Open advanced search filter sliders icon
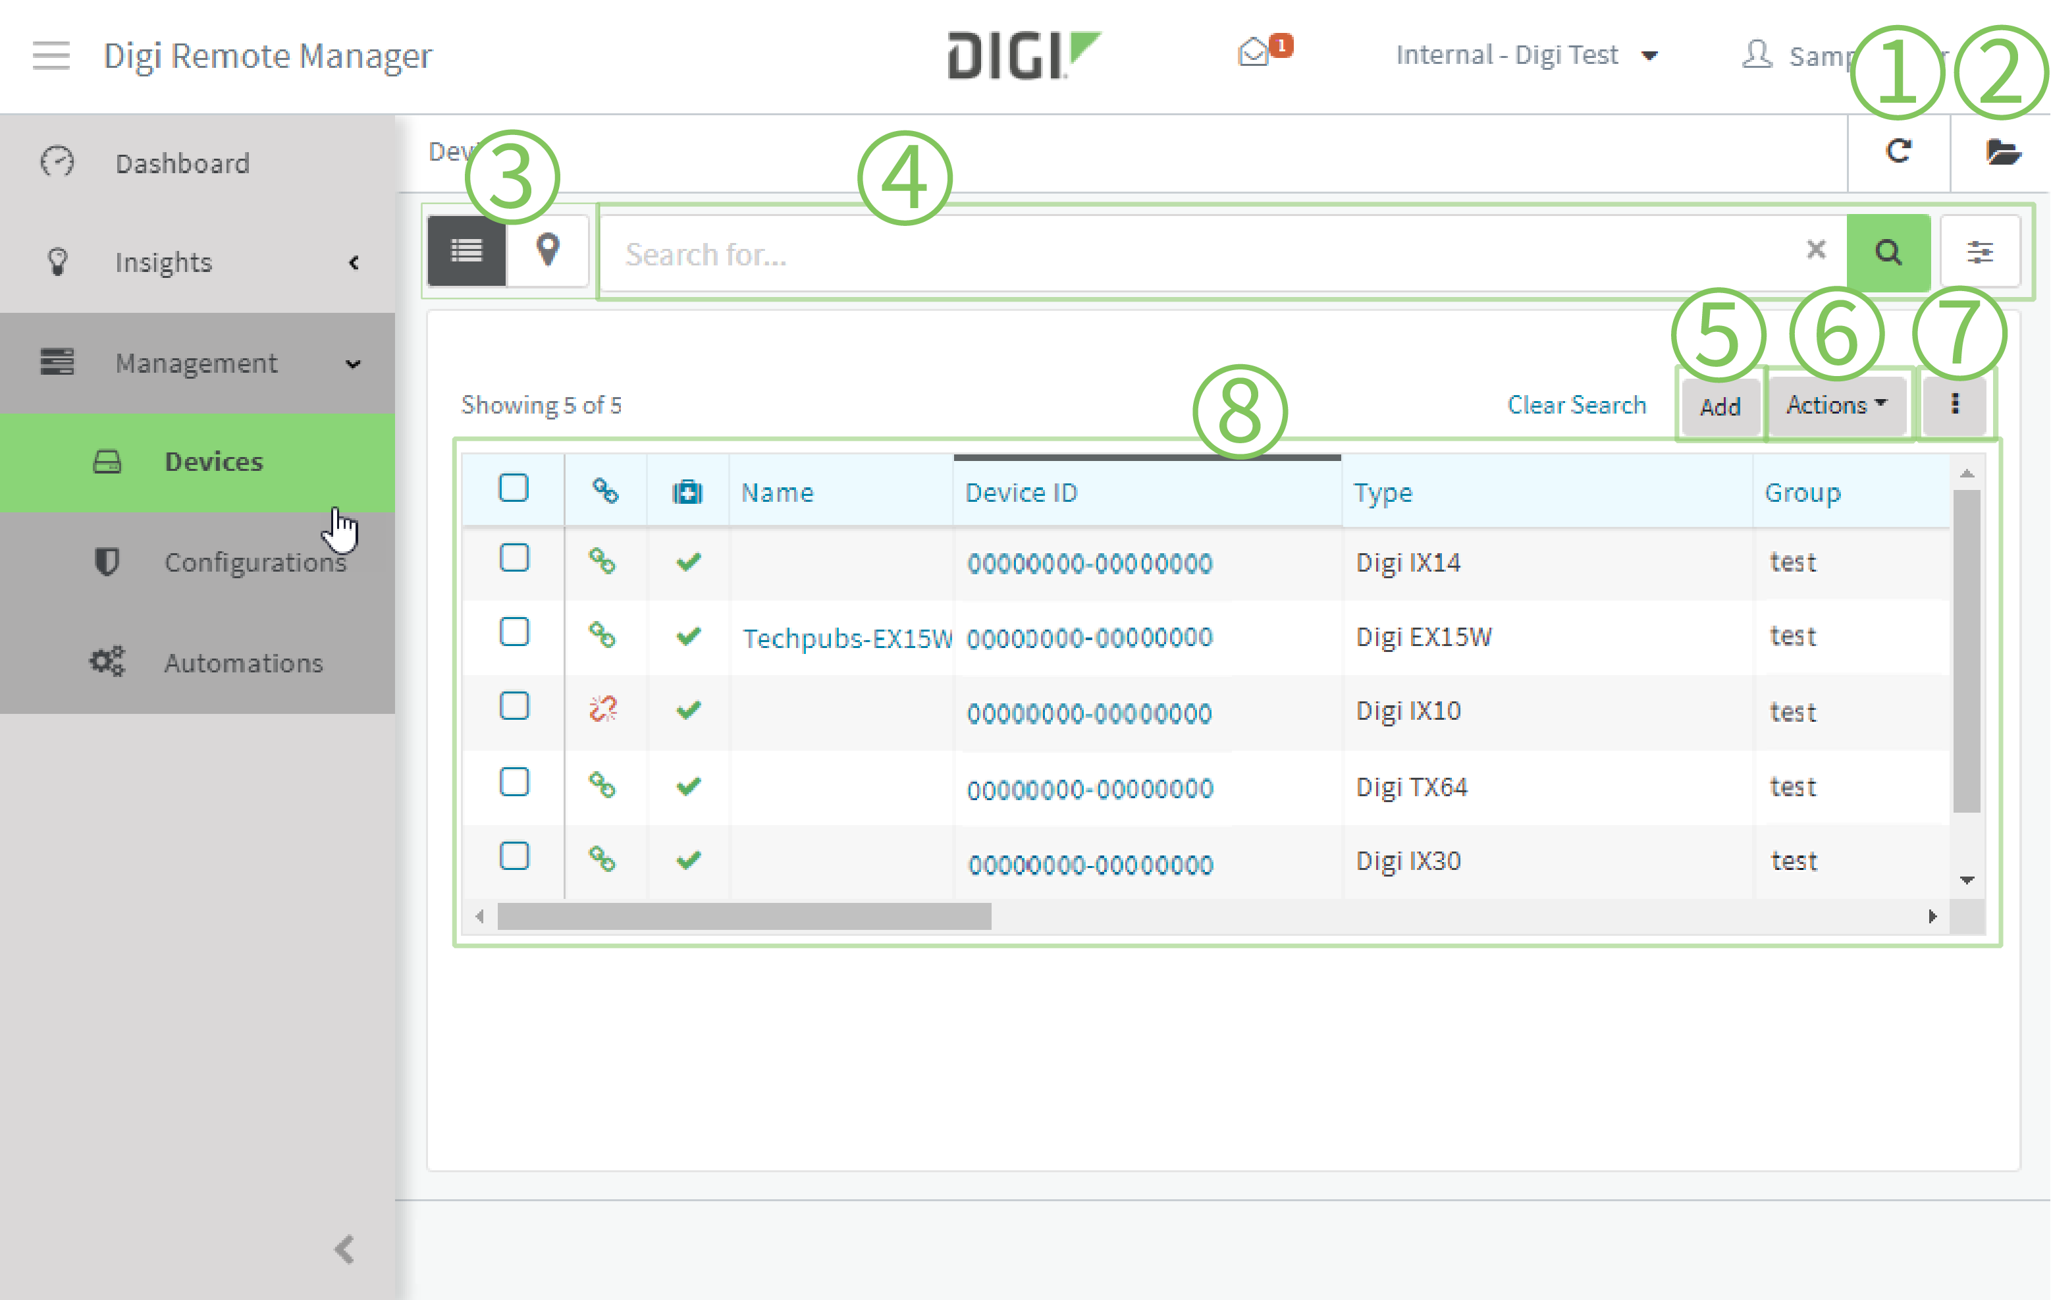Screen dimensions: 2051x1300 pyautogui.click(x=1981, y=252)
